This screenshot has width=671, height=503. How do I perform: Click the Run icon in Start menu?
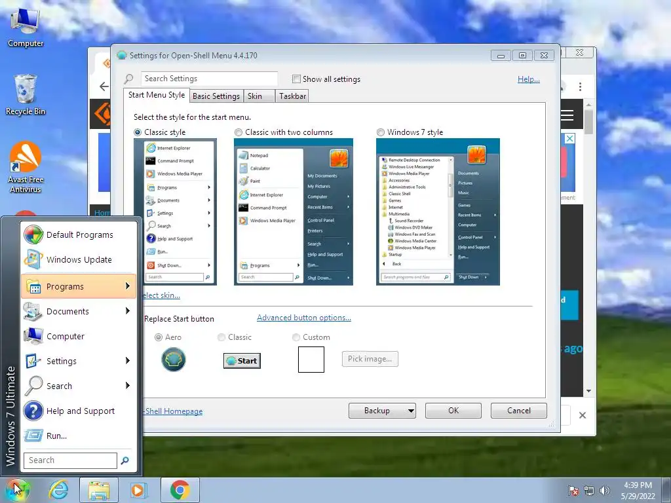click(33, 436)
